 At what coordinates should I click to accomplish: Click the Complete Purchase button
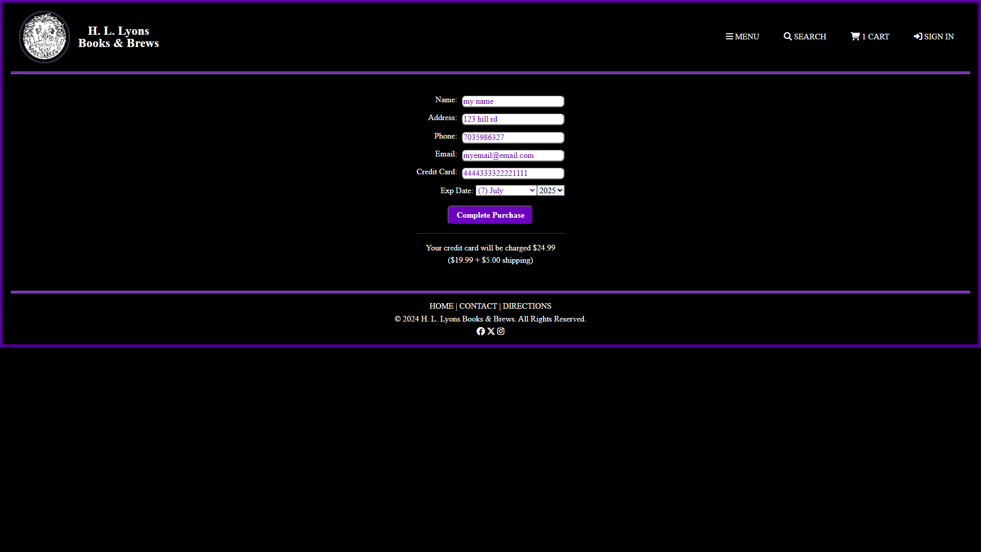click(490, 215)
